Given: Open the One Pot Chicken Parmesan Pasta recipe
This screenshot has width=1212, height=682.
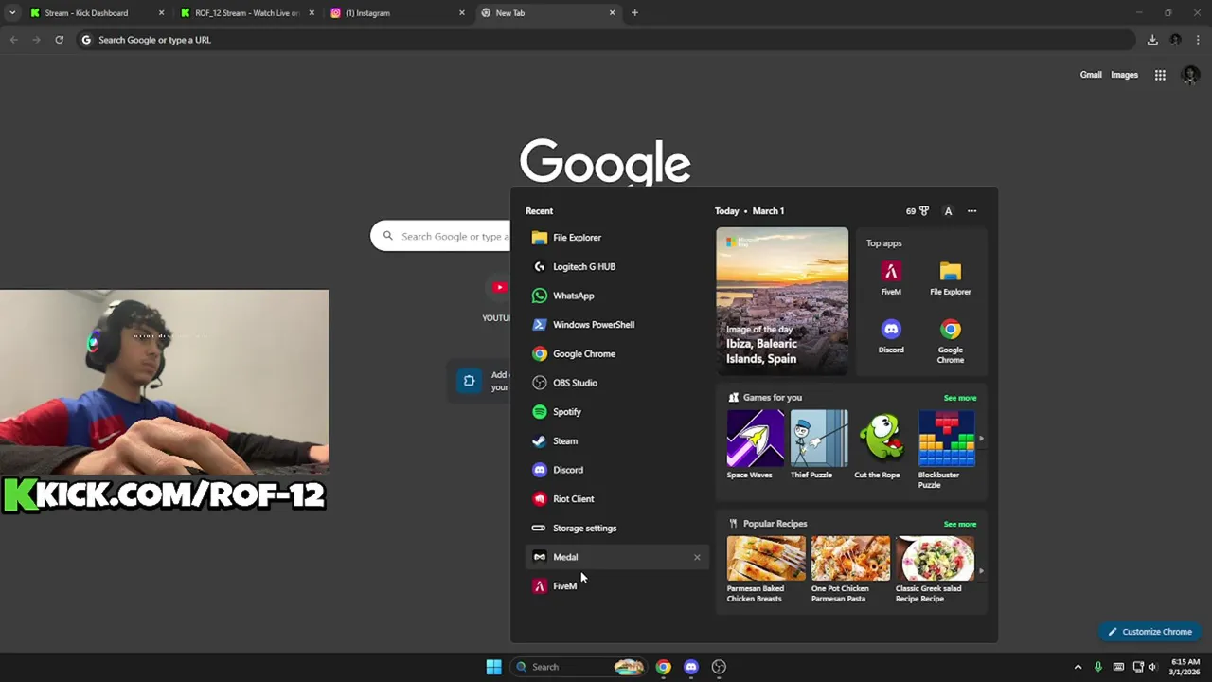Looking at the screenshot, I should [x=849, y=570].
